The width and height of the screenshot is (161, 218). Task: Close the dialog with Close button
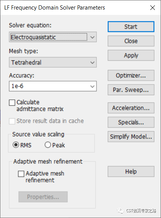131,41
